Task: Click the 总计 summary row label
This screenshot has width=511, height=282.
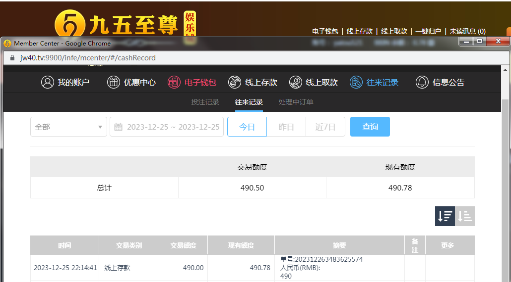Action: (x=104, y=188)
